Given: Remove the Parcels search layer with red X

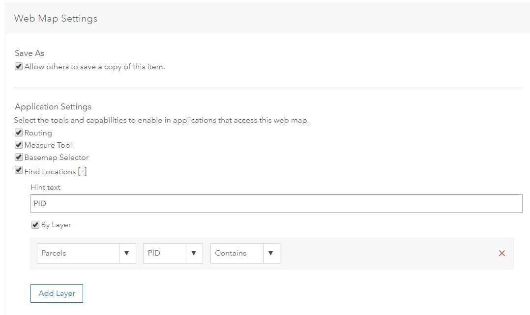Looking at the screenshot, I should point(501,253).
